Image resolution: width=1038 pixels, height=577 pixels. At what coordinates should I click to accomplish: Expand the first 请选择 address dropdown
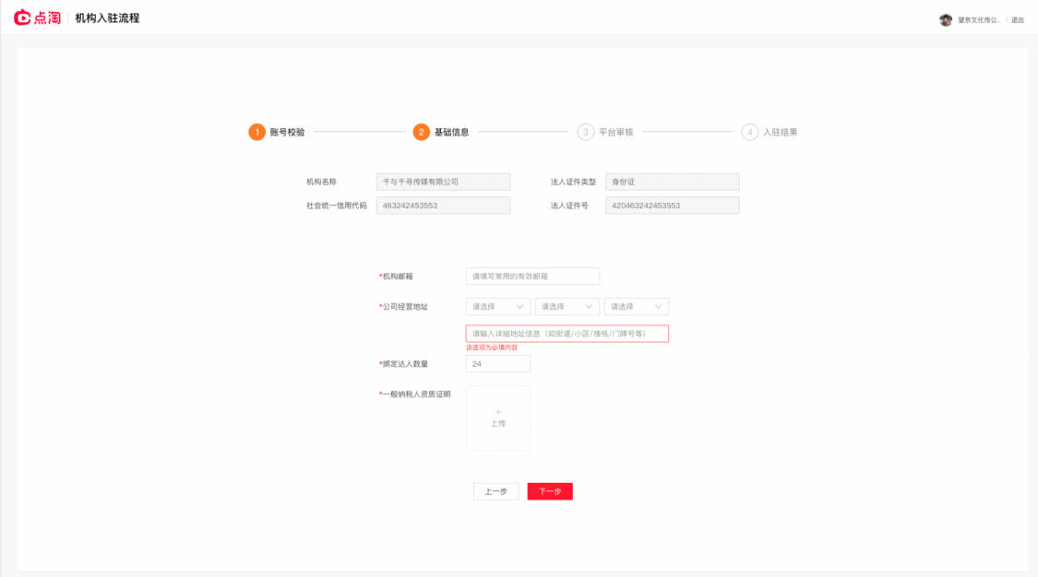coord(498,307)
